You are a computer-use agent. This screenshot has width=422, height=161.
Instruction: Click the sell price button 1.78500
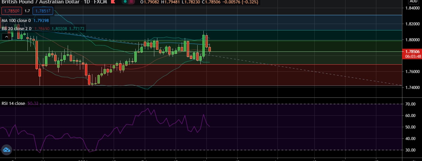pyautogui.click(x=12, y=11)
